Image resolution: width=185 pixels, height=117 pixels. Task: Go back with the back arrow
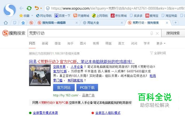pyautogui.click(x=21, y=8)
